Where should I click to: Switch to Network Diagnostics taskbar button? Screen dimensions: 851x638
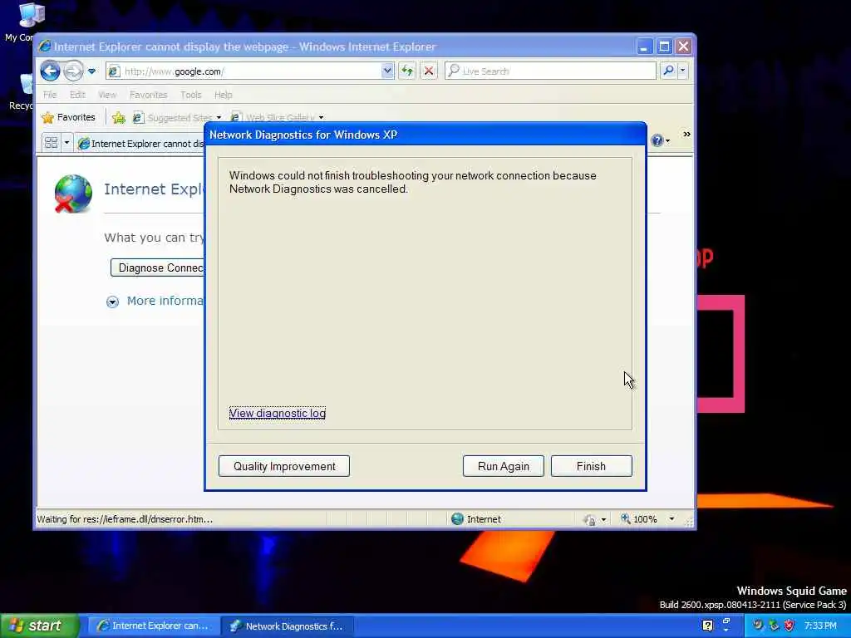[x=288, y=626]
